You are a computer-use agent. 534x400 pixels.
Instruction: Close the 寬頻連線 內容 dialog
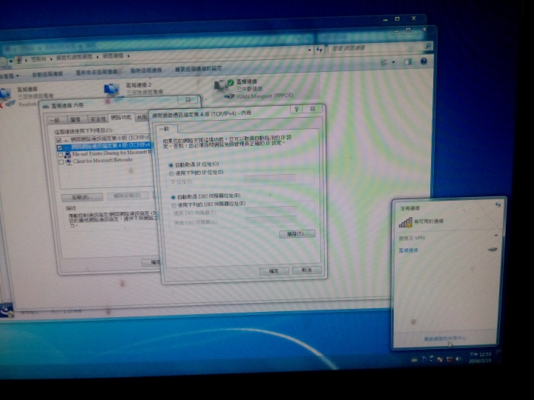coord(188,100)
